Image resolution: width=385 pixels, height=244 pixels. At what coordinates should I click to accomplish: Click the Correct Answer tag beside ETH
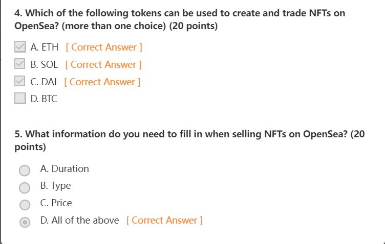tap(104, 47)
